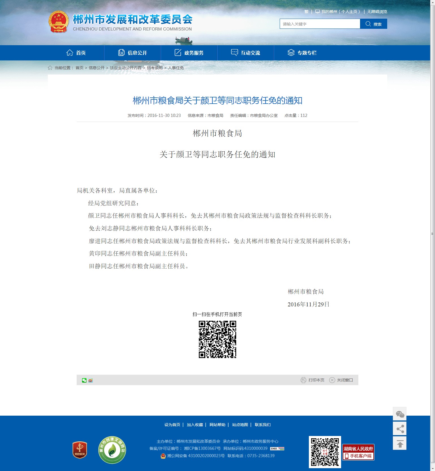Click 网站标识码4310000039 text
435x471 pixels.
tap(245, 448)
